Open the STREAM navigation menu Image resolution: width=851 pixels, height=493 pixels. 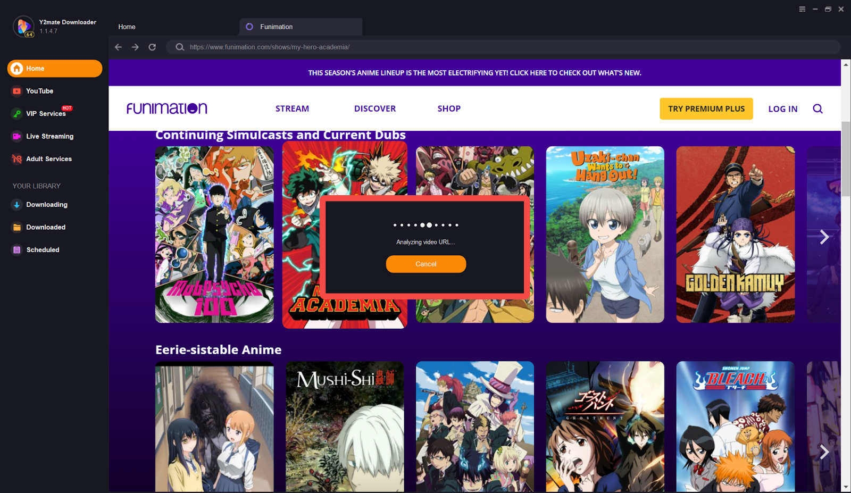292,108
